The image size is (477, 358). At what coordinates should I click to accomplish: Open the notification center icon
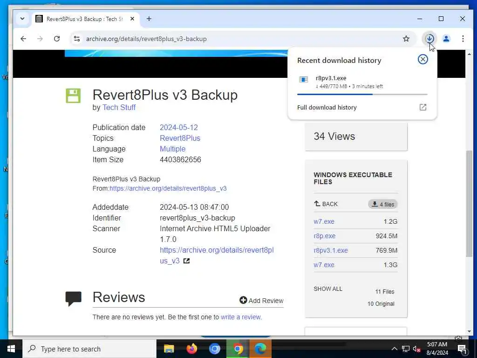coord(462,349)
